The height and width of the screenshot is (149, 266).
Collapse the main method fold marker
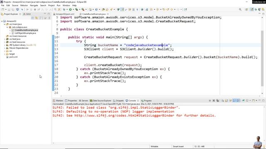coord(59,37)
